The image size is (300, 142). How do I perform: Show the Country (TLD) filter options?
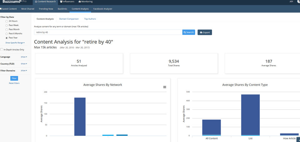(x=24, y=64)
